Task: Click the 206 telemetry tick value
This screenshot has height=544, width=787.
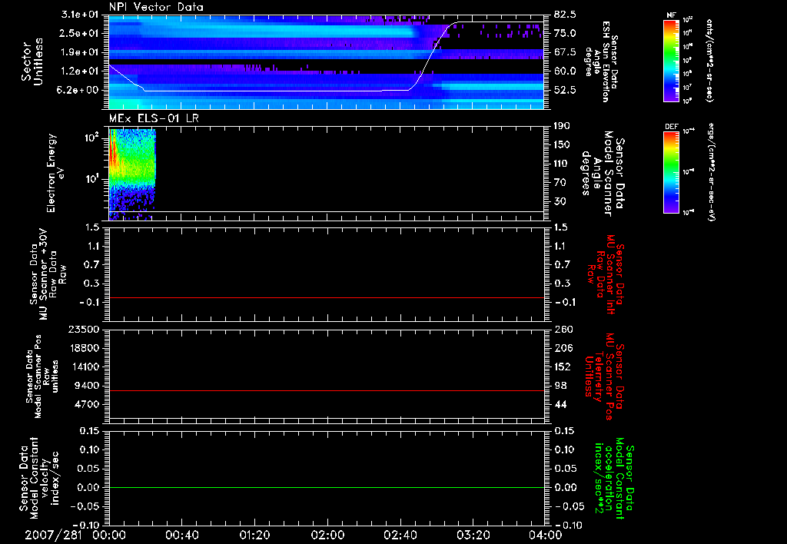Action: coord(563,348)
